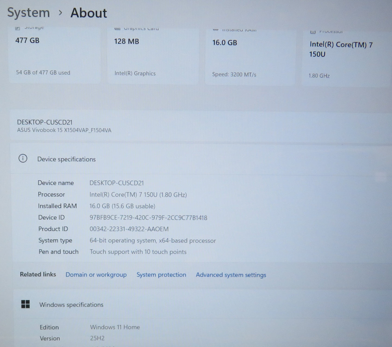392x347 pixels.
Task: Open System protection settings
Action: (161, 274)
